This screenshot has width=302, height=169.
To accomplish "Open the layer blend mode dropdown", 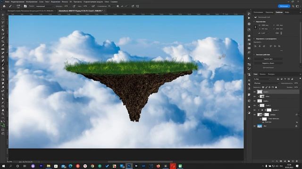I will [x=266, y=83].
